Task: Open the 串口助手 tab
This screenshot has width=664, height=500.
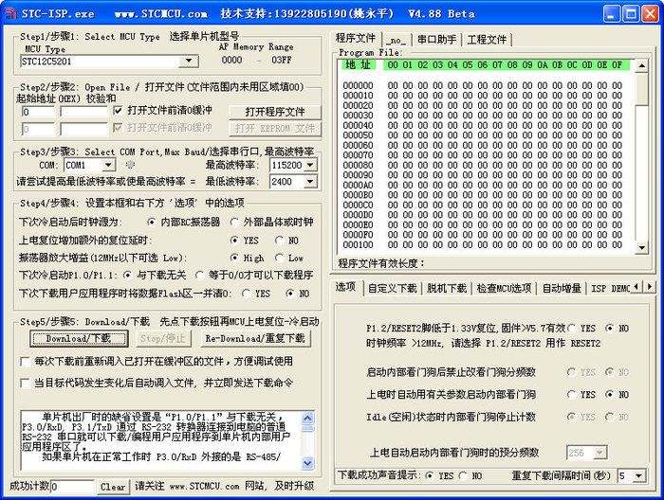Action: tap(436, 40)
